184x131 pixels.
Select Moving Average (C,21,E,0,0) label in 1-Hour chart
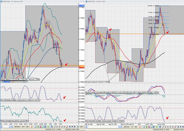point(97,82)
